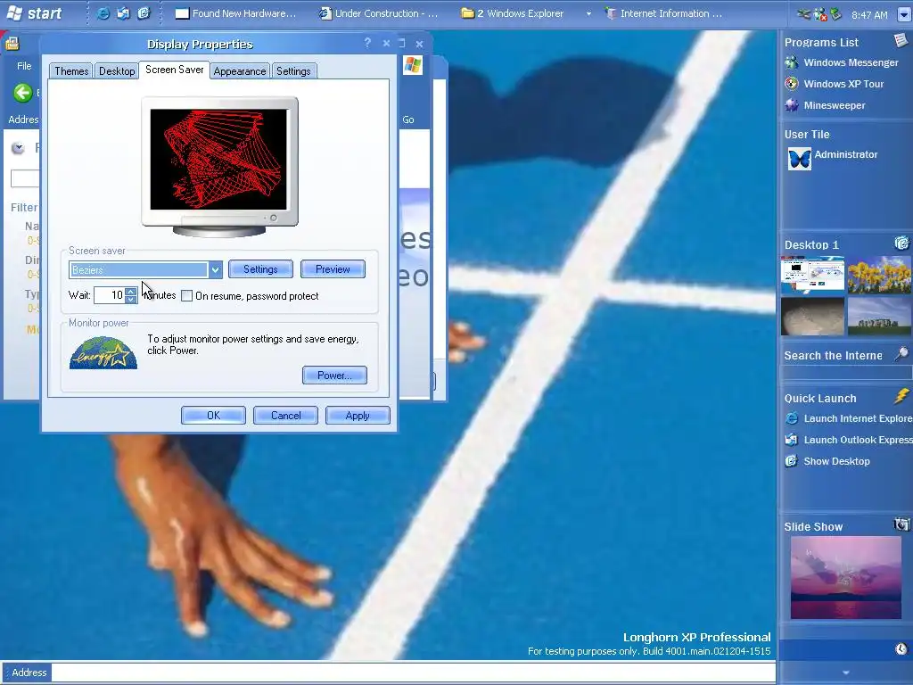This screenshot has width=913, height=685.
Task: Click Apply in Display Properties
Action: [358, 416]
